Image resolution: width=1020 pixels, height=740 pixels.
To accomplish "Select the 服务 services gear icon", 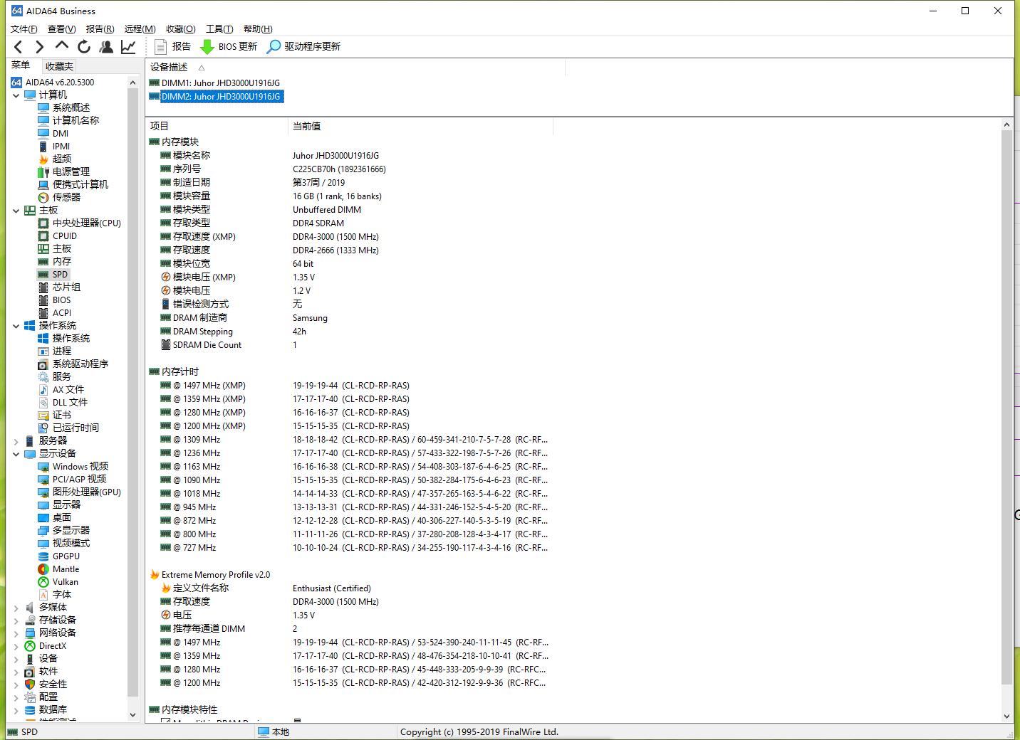I will pyautogui.click(x=43, y=377).
